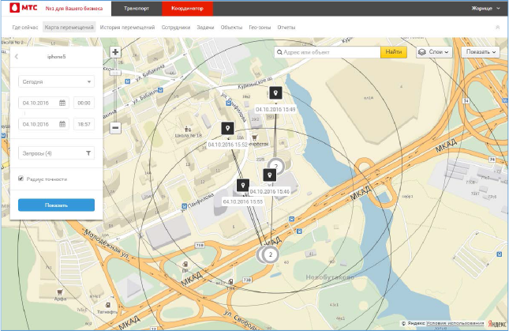Screen dimensions: 509x331
Task: Open the user account dropdown menu
Action: [x=485, y=8]
